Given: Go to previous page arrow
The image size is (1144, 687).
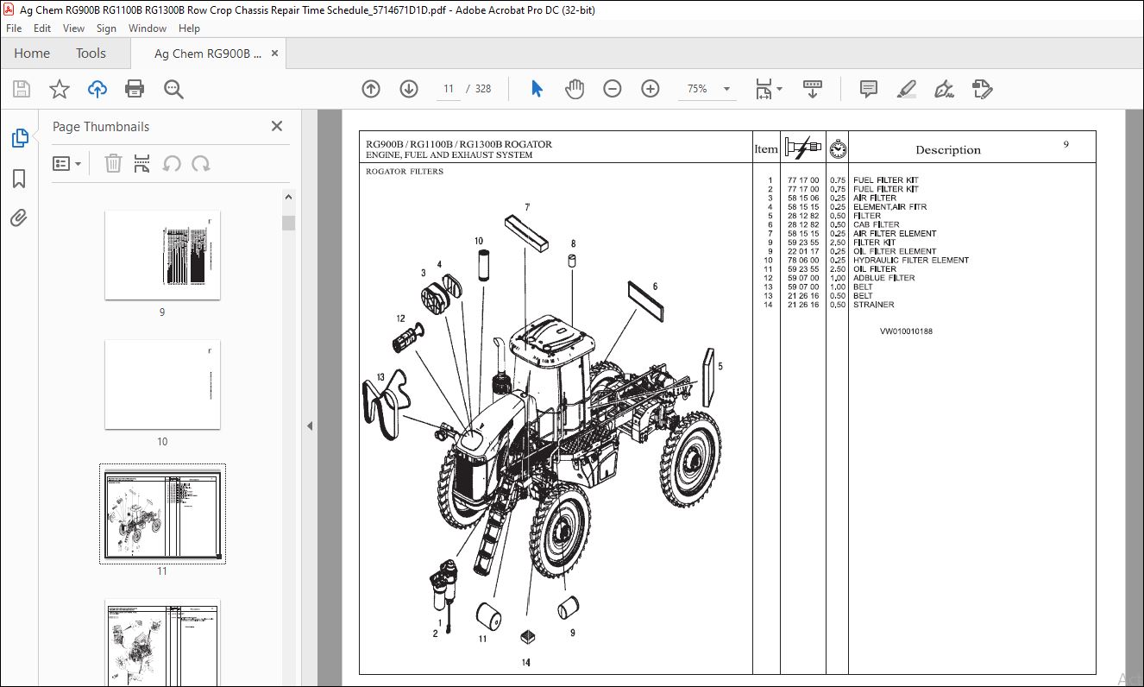Looking at the screenshot, I should pos(371,89).
